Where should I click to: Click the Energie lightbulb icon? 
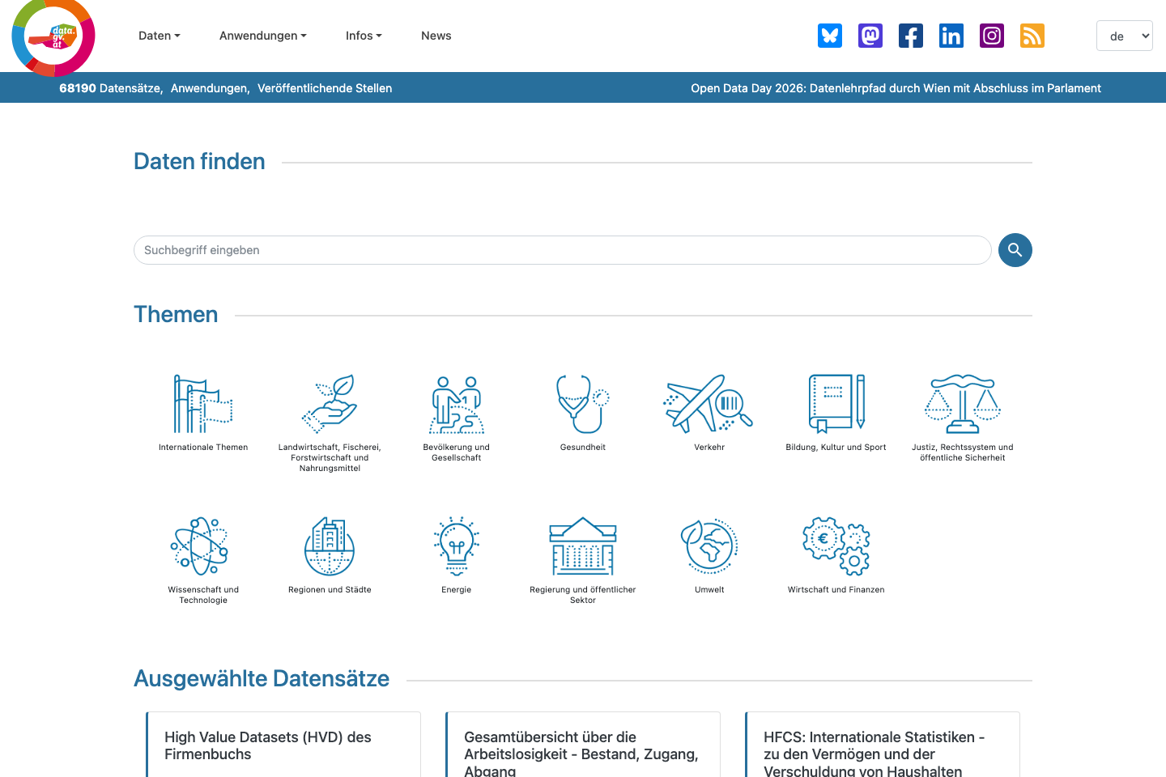tap(456, 546)
